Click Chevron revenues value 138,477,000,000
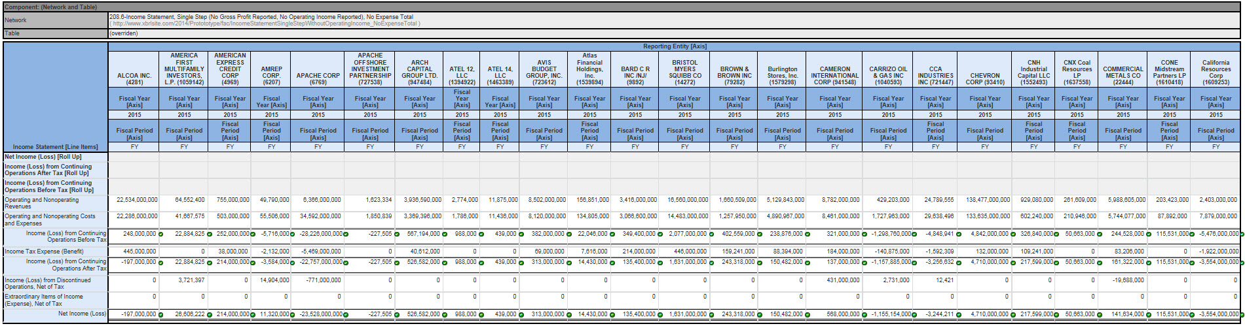 point(988,199)
